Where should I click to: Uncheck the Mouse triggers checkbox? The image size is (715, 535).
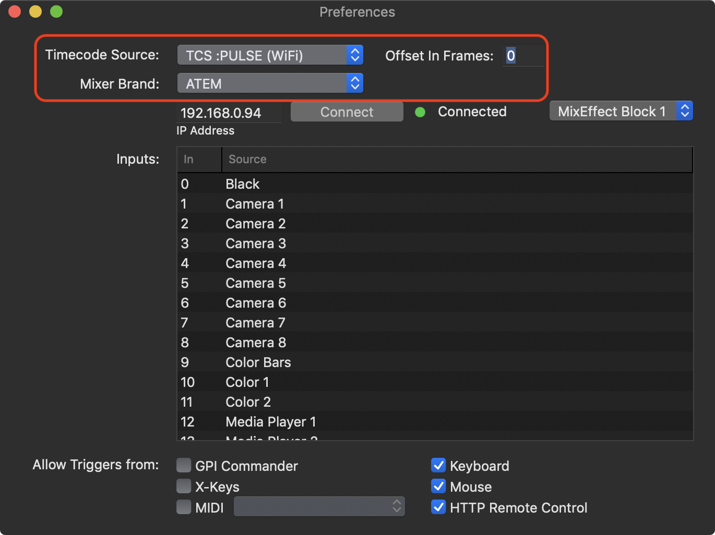[438, 486]
